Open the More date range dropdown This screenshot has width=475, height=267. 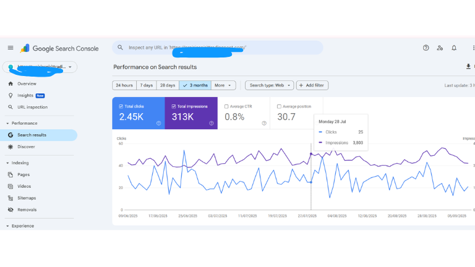click(x=223, y=85)
